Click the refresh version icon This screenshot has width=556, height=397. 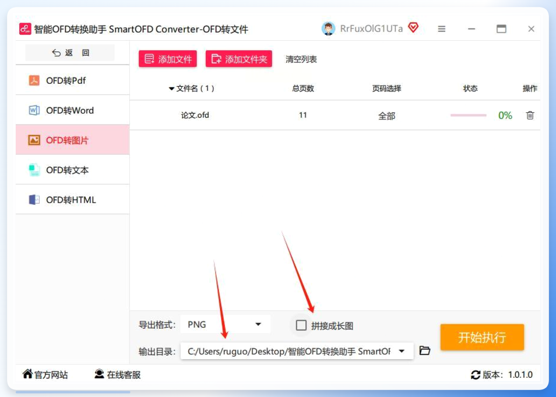coord(476,375)
